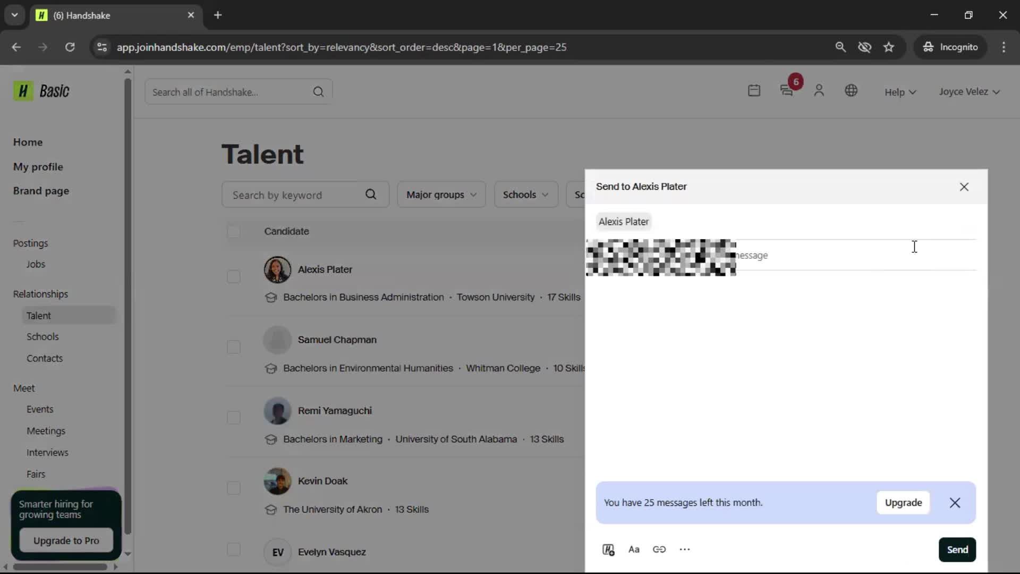Image resolution: width=1020 pixels, height=574 pixels.
Task: Open more options ellipsis in composer
Action: pyautogui.click(x=685, y=550)
